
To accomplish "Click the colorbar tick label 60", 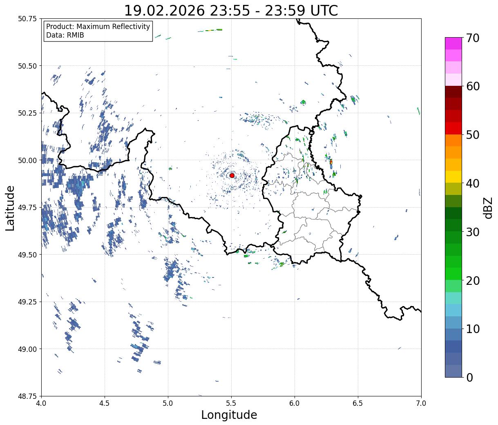I will 473,86.
